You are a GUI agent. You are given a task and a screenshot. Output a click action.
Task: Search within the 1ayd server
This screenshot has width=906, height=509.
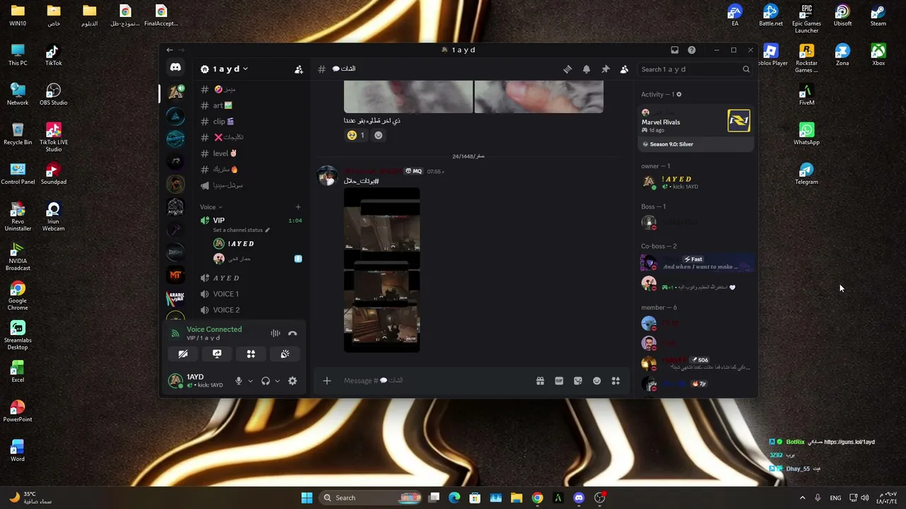(x=695, y=69)
